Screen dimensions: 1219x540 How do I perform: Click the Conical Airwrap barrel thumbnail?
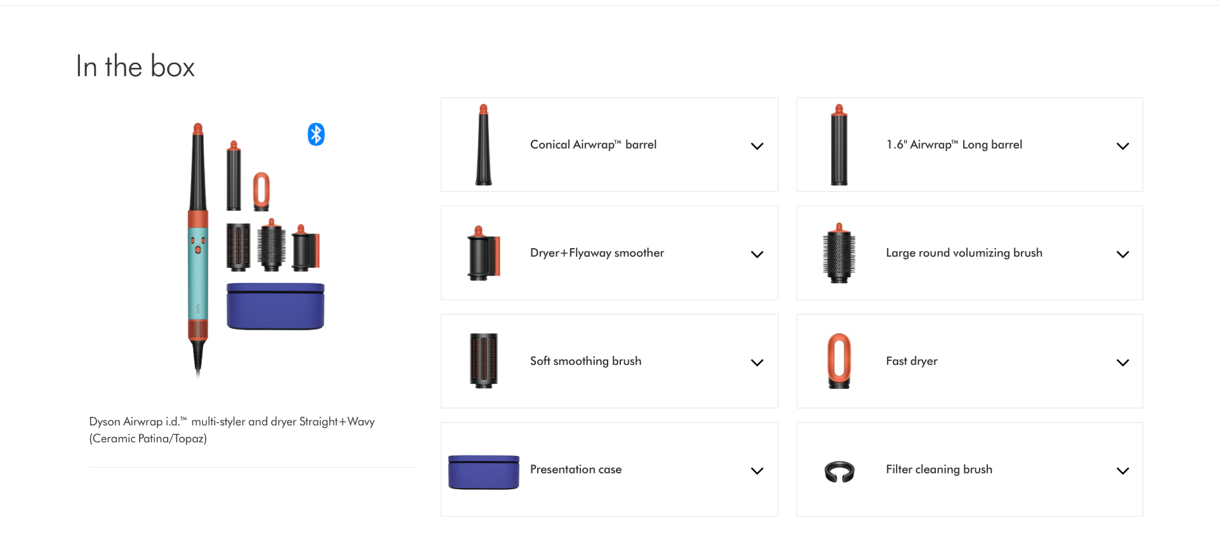[484, 145]
